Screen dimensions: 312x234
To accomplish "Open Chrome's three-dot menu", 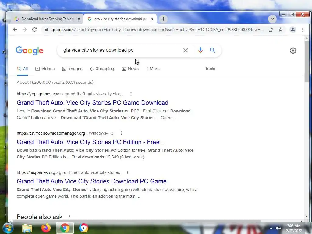I will point(303,30).
